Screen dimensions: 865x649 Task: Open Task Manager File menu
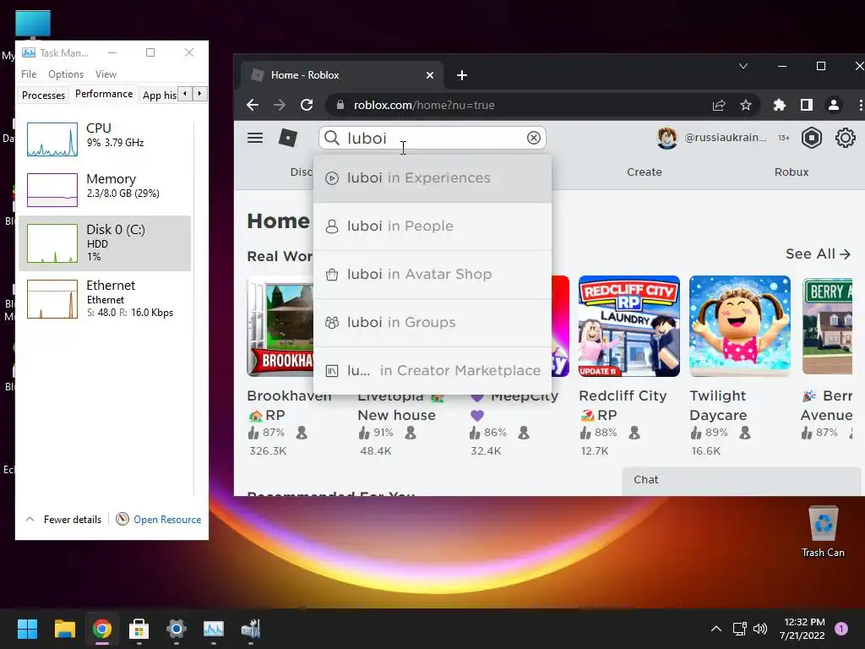tap(29, 74)
